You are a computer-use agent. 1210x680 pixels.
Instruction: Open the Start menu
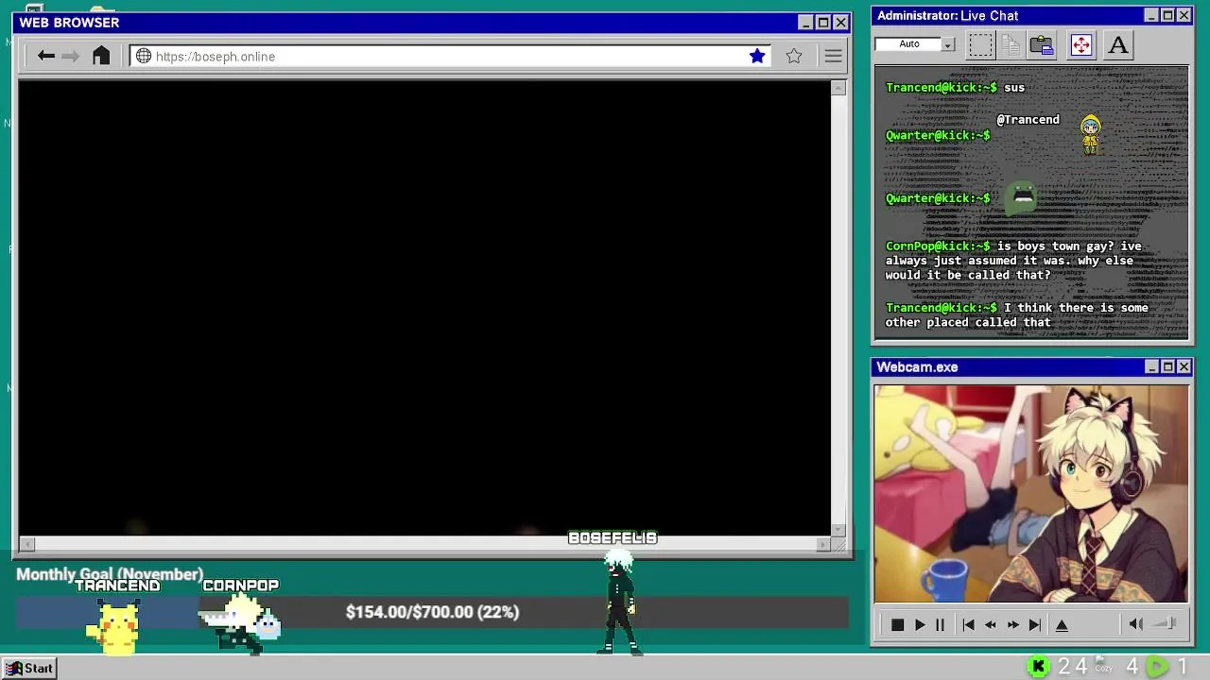click(29, 668)
